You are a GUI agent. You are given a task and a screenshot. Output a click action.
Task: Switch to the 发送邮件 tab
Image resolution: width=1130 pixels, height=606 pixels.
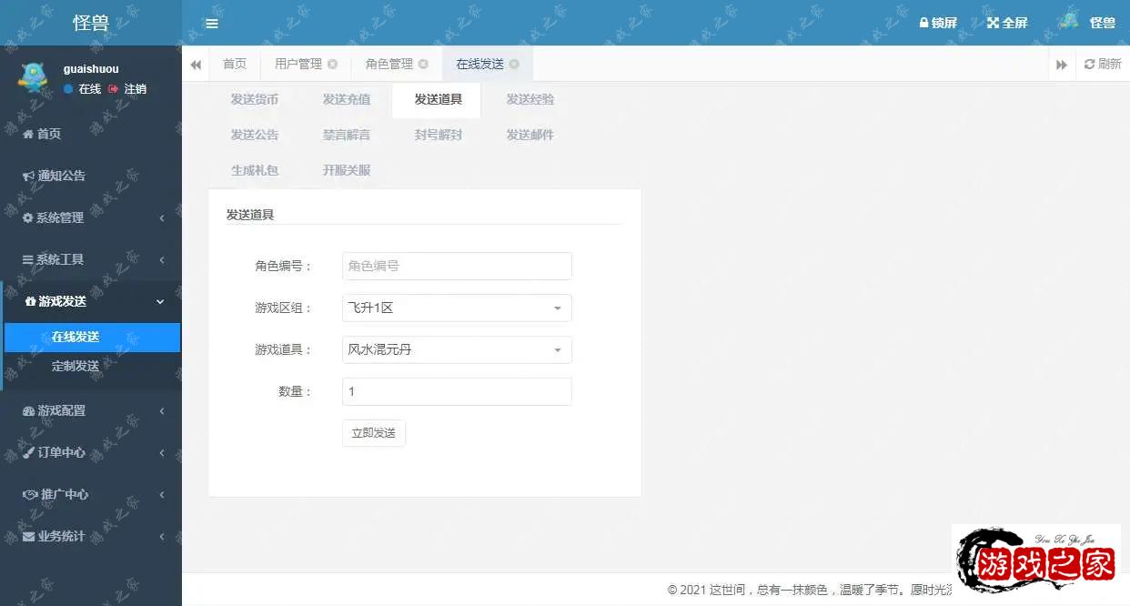(530, 136)
